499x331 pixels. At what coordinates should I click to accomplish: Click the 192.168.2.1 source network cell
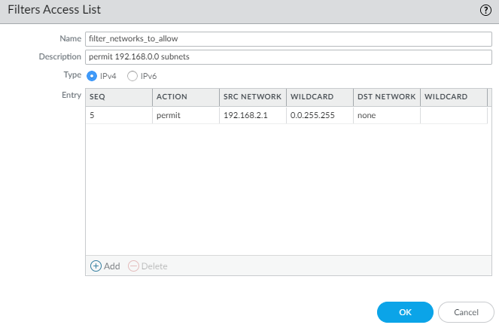244,116
